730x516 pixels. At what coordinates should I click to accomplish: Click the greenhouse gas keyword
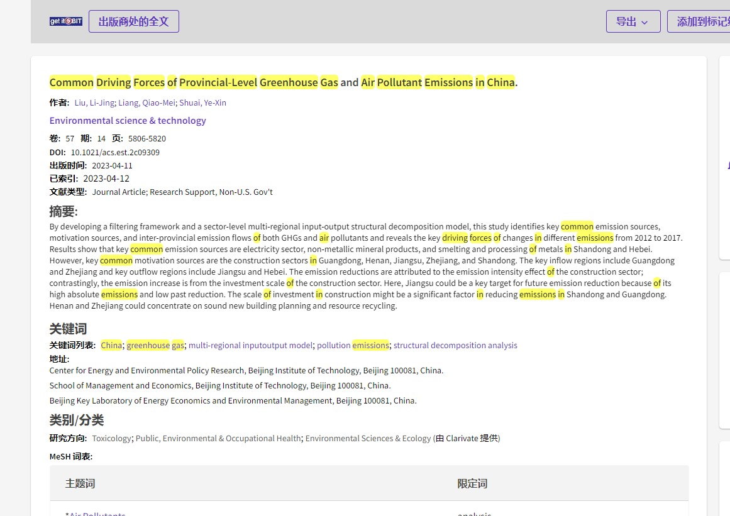click(155, 345)
